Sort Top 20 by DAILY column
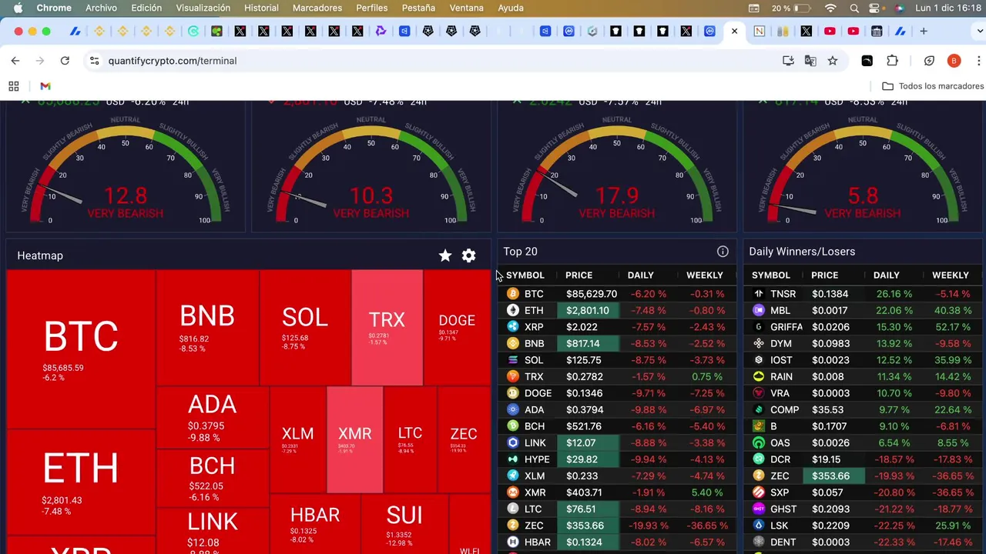The image size is (986, 554). 641,275
